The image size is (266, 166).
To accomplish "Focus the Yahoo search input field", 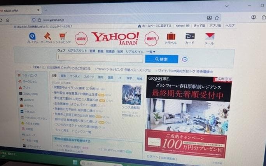I will click(100, 58).
